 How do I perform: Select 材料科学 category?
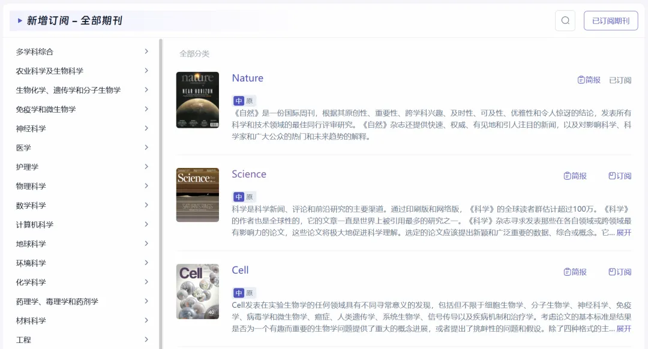(x=31, y=320)
